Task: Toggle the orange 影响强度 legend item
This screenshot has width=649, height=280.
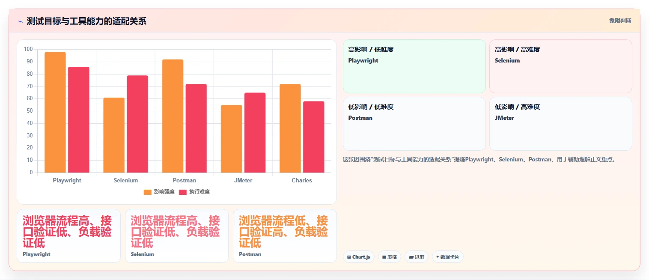Action: 159,192
